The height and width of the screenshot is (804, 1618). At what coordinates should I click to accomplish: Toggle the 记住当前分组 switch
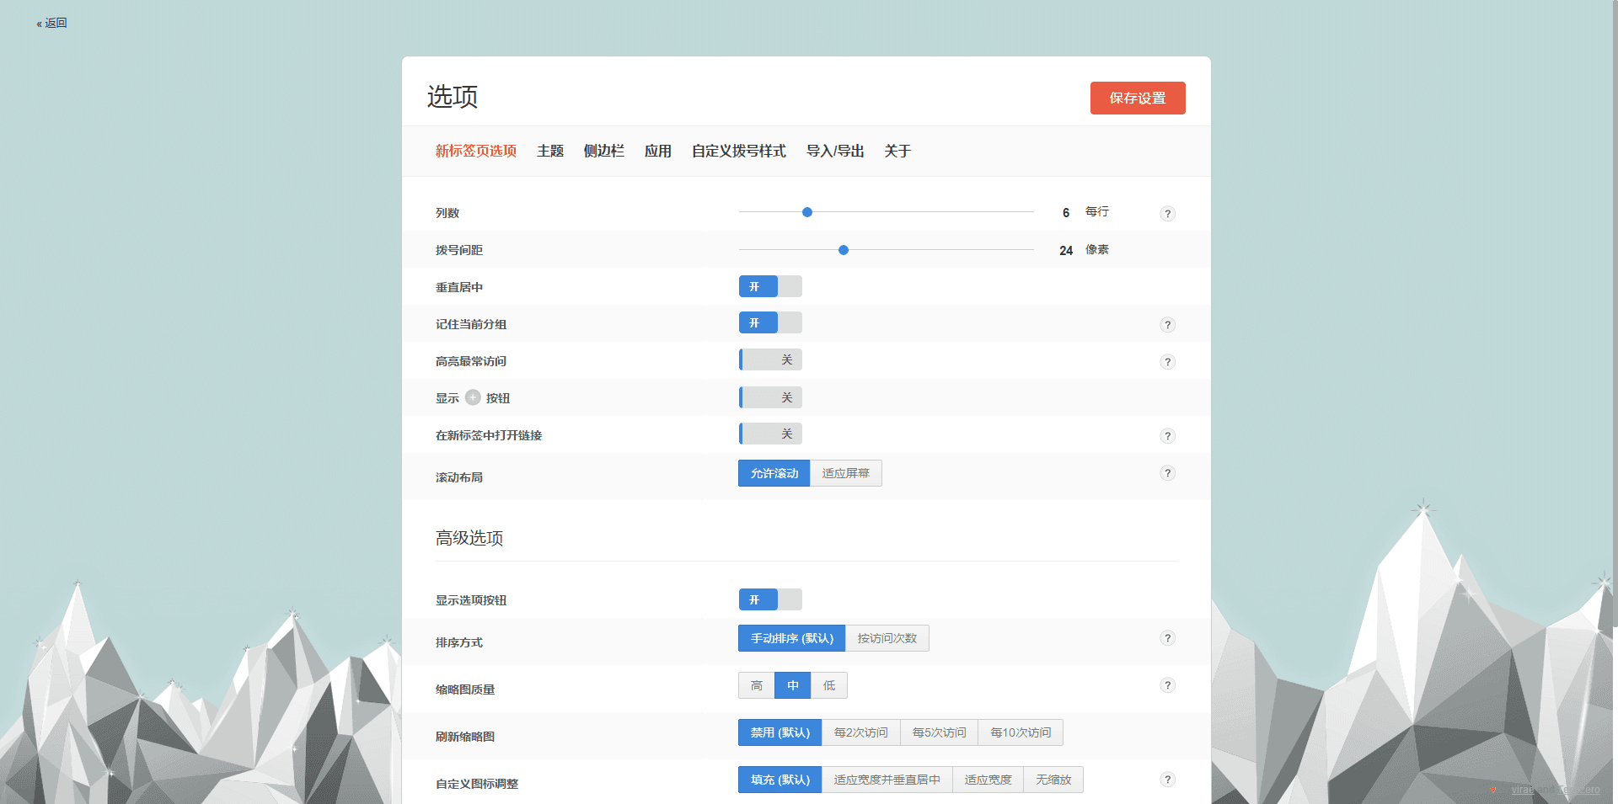coord(770,323)
